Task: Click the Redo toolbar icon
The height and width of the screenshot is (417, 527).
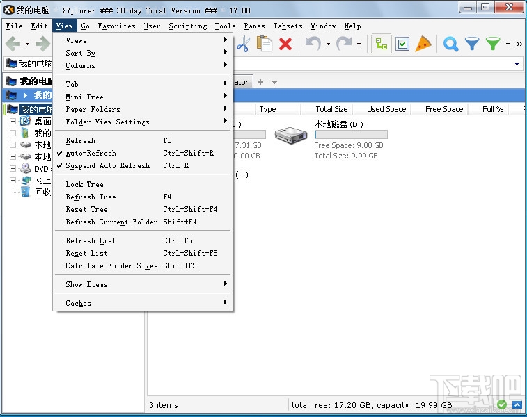Action: 344,44
